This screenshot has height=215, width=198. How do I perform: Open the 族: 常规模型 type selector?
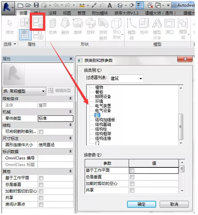tap(24, 91)
